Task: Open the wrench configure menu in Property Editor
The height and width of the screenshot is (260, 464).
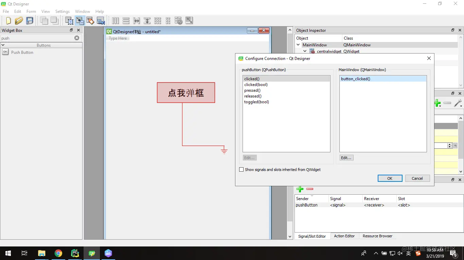Action: (x=458, y=103)
